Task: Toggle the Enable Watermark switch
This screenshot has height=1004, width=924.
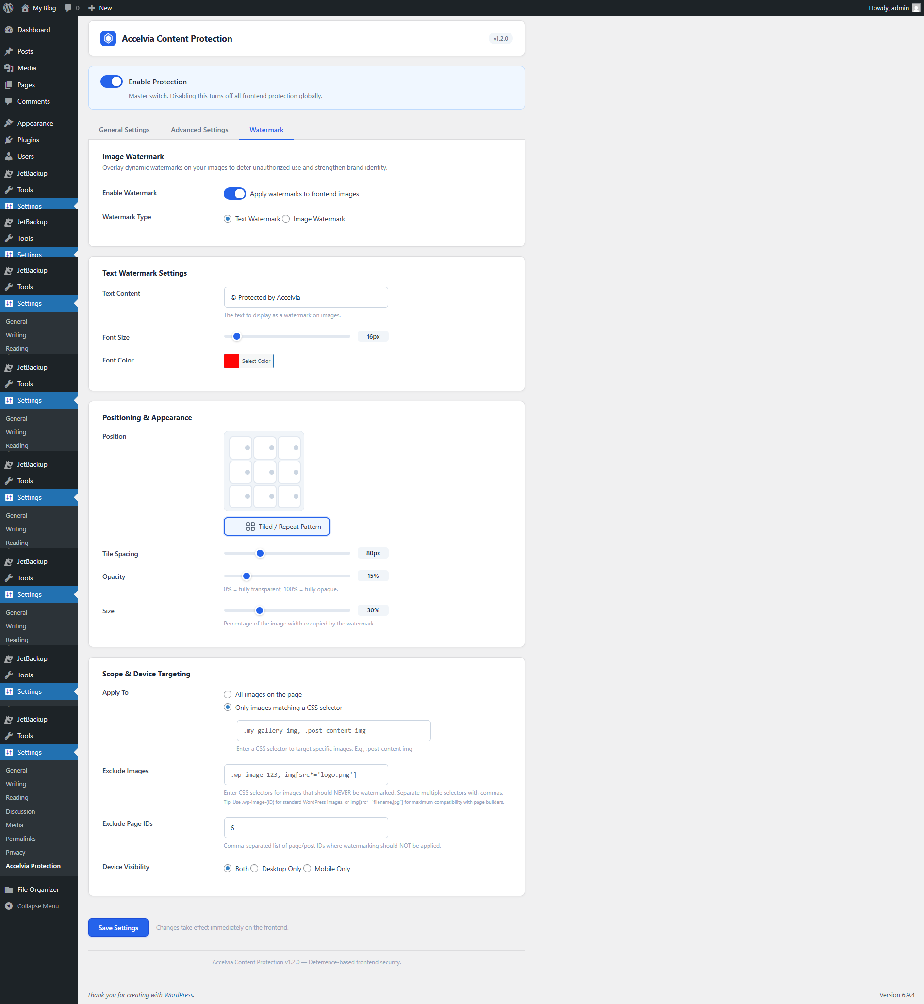Action: [234, 194]
